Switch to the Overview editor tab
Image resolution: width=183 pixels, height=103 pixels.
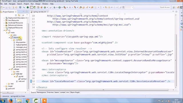tap(50, 92)
